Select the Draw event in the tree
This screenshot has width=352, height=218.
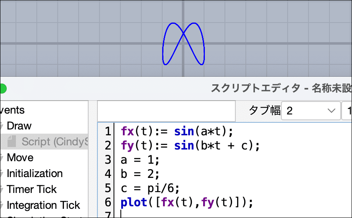coord(19,126)
